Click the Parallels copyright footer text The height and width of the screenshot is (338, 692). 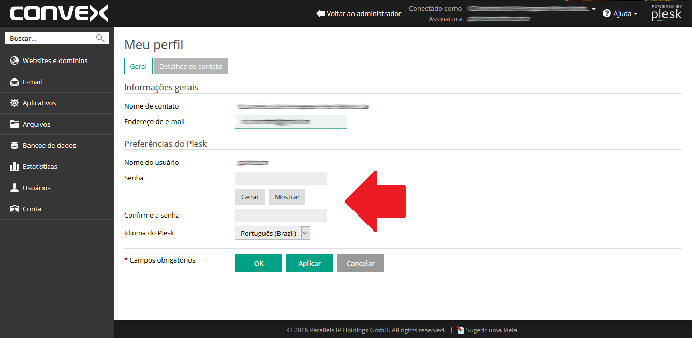click(x=366, y=330)
